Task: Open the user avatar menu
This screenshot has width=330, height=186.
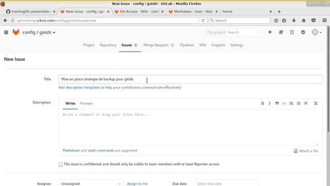Action: click(317, 32)
